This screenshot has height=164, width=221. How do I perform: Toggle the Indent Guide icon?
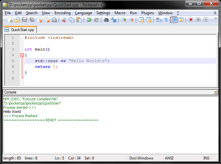(x=174, y=20)
